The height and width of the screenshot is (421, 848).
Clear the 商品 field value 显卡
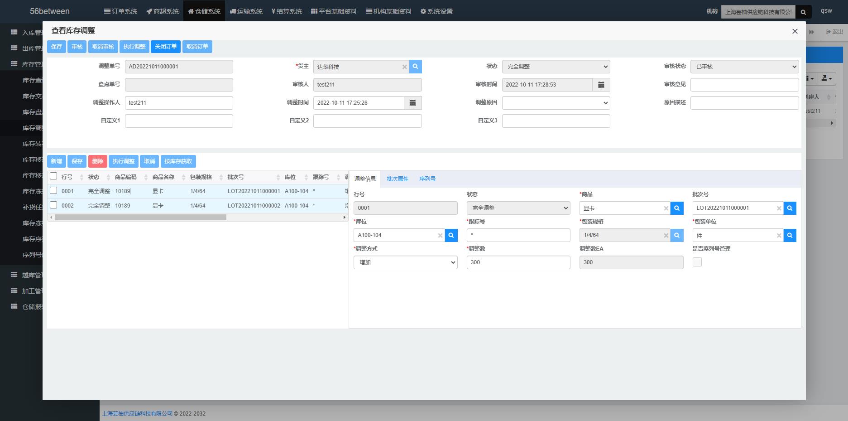coord(666,208)
